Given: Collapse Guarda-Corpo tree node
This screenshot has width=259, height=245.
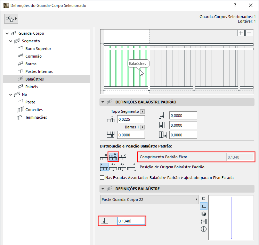Looking at the screenshot, I should click(x=7, y=33).
